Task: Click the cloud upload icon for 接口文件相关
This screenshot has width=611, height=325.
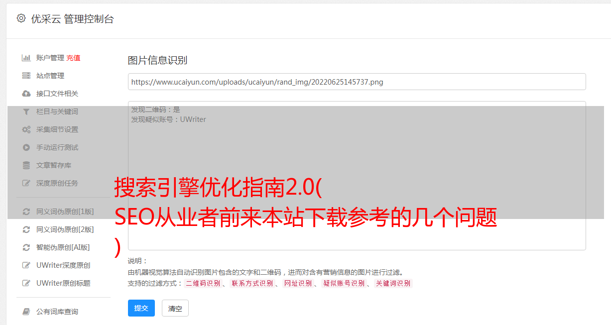Action: [x=26, y=94]
